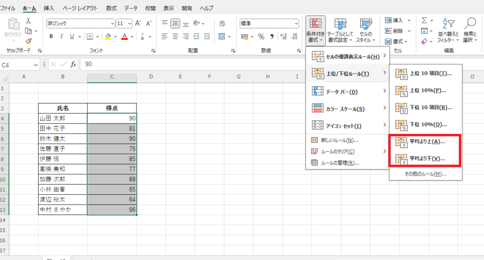Apply the yellow fill color bucket

(108, 36)
